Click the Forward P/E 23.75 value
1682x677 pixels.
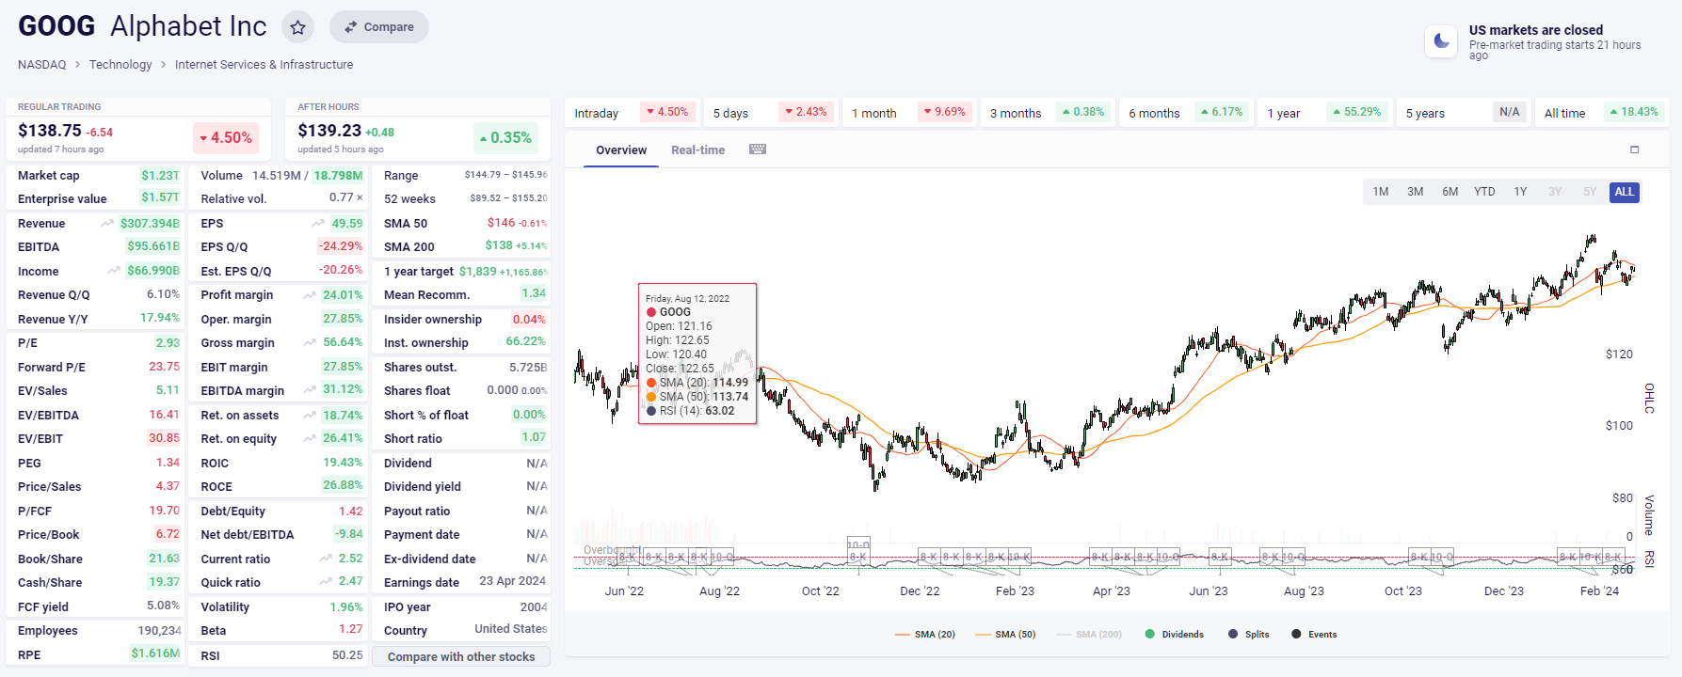[x=164, y=367]
